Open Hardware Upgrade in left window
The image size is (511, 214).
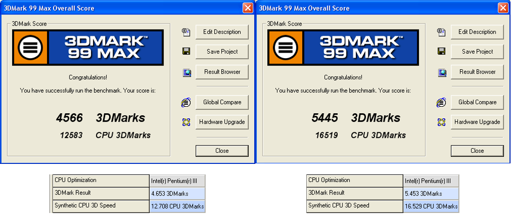tap(222, 122)
